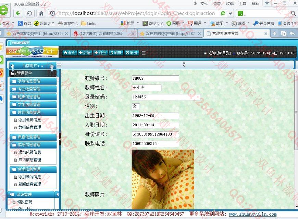Open the address bar history dropdown arrow
The height and width of the screenshot is (219, 298).
[x=230, y=13]
